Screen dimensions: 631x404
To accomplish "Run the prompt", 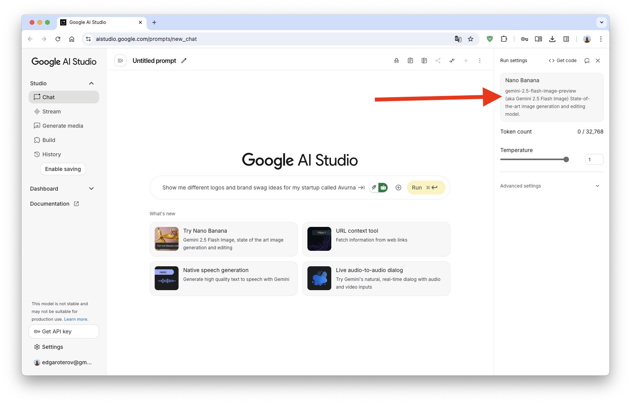I will click(x=426, y=188).
